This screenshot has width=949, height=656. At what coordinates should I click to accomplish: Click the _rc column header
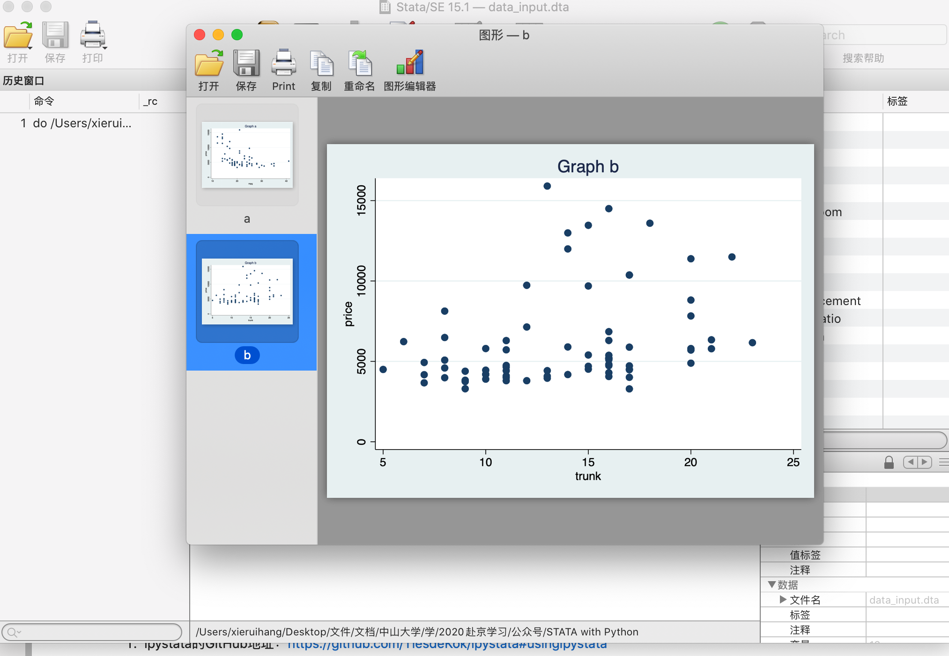click(x=150, y=102)
